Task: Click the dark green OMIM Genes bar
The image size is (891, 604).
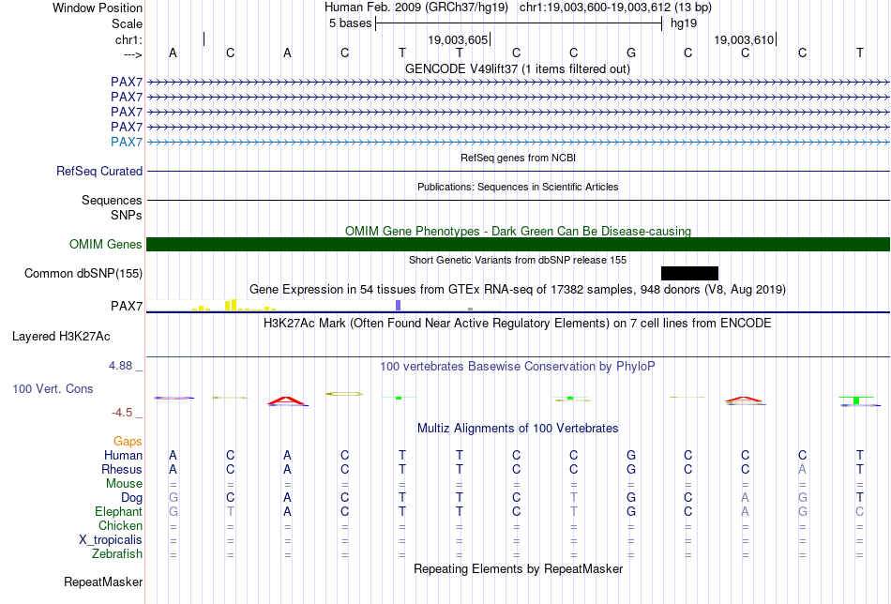Action: pos(518,245)
